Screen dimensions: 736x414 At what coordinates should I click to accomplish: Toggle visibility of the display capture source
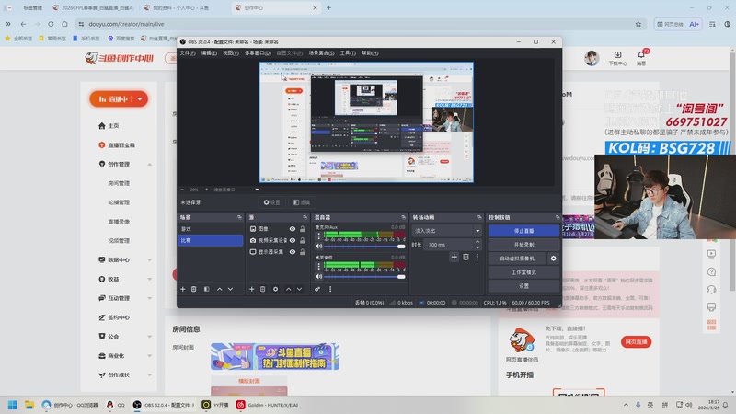[x=293, y=252]
